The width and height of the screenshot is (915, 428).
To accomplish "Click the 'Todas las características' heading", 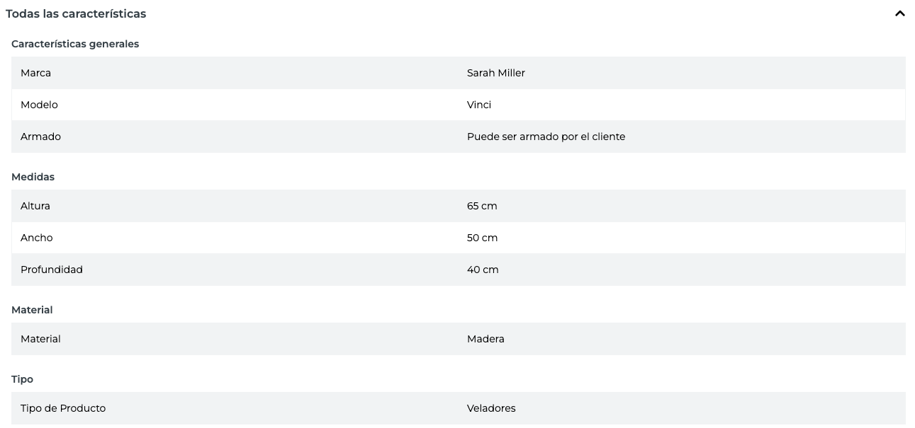I will click(x=76, y=13).
